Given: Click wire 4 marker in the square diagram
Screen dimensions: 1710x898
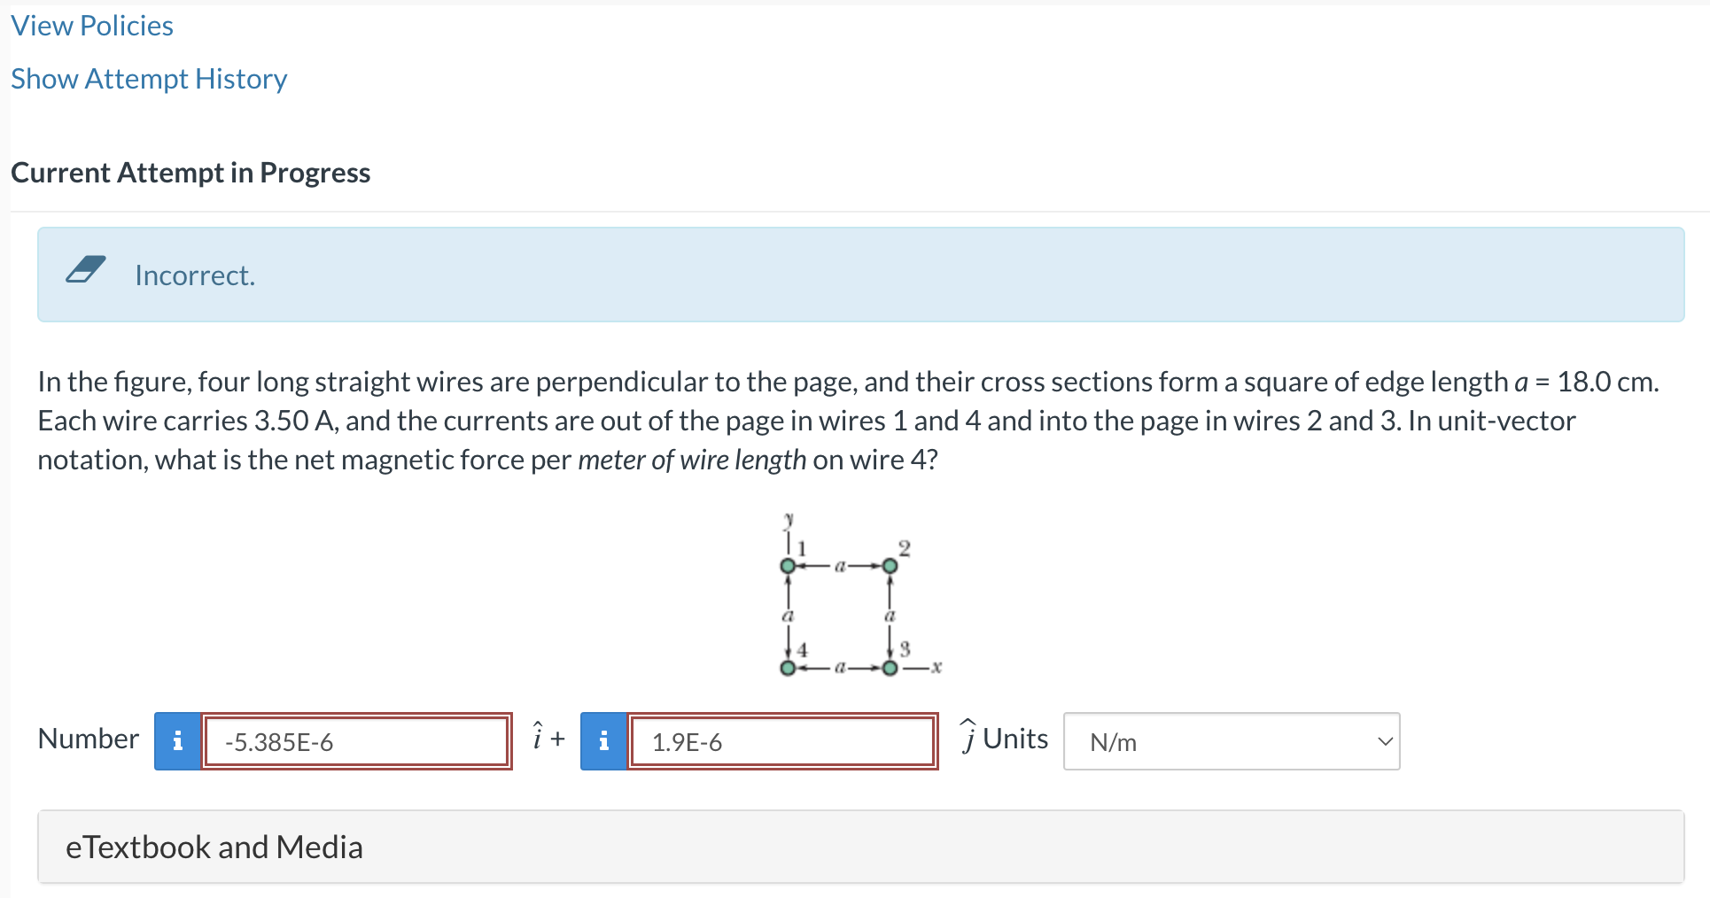Looking at the screenshot, I should (x=788, y=669).
